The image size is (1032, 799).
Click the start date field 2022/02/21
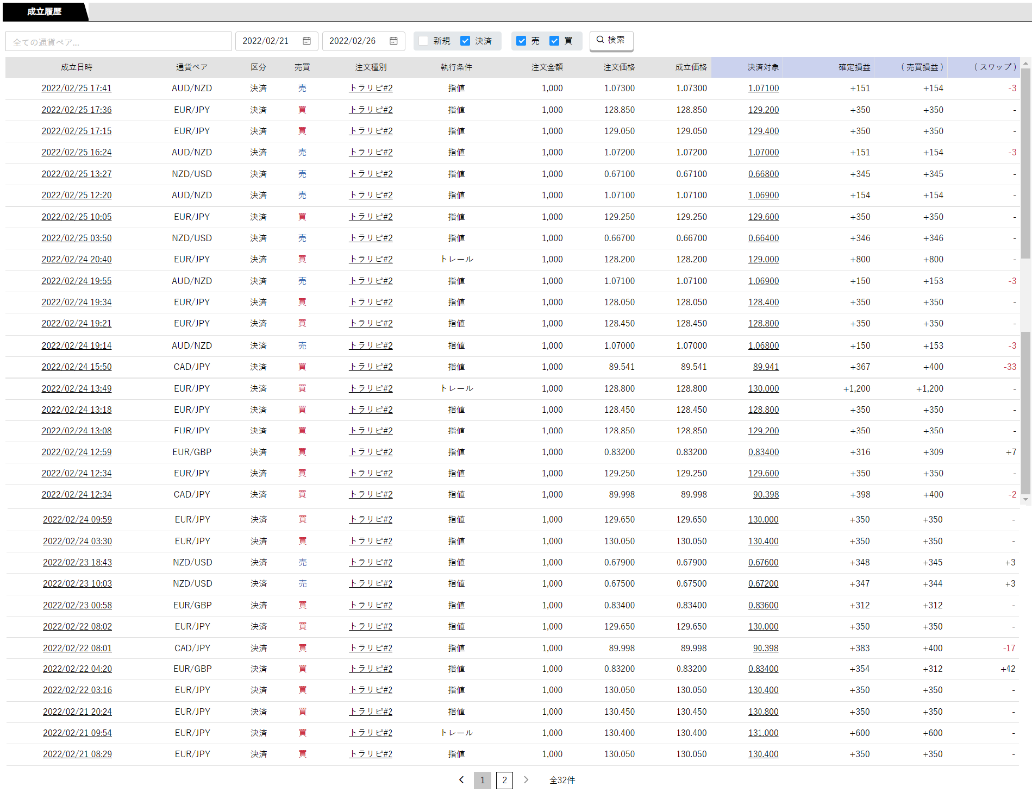[277, 41]
